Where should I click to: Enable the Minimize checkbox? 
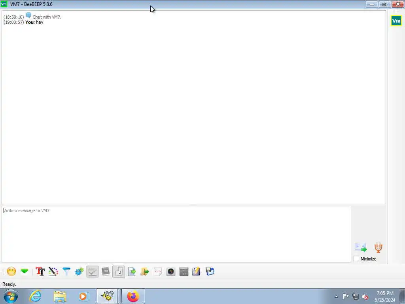pos(356,259)
